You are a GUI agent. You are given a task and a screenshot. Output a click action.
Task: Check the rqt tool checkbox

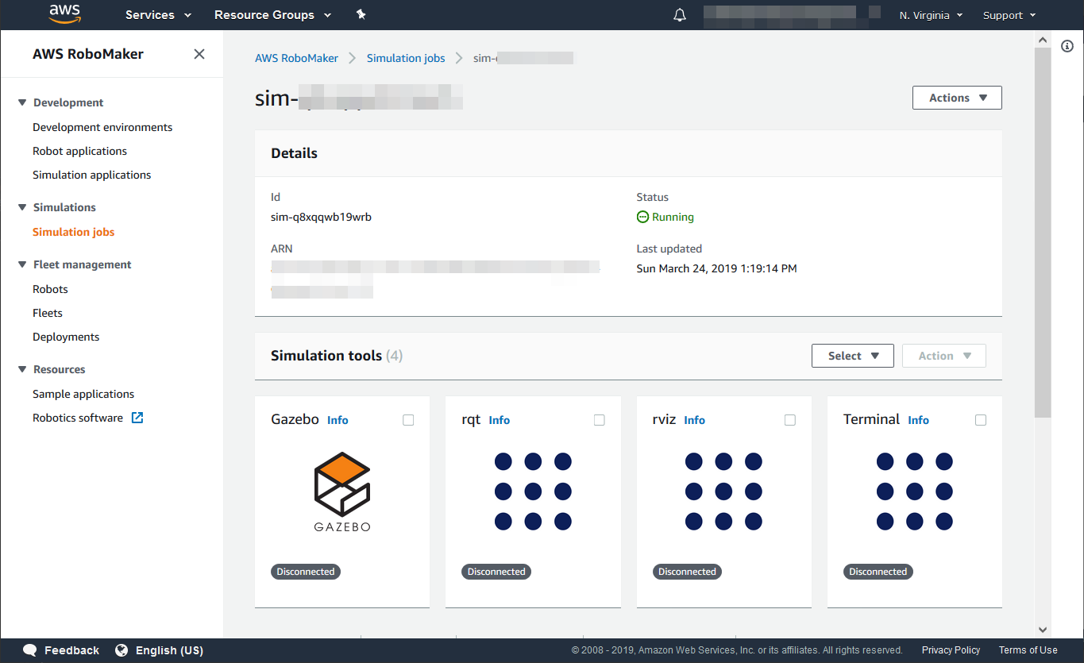[600, 420]
